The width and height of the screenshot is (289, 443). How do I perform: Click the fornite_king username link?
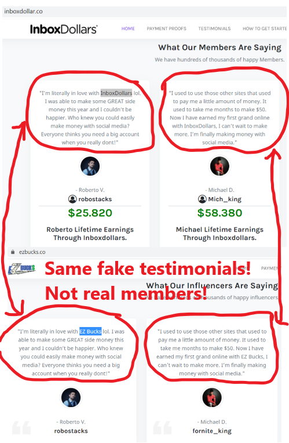[x=212, y=431]
